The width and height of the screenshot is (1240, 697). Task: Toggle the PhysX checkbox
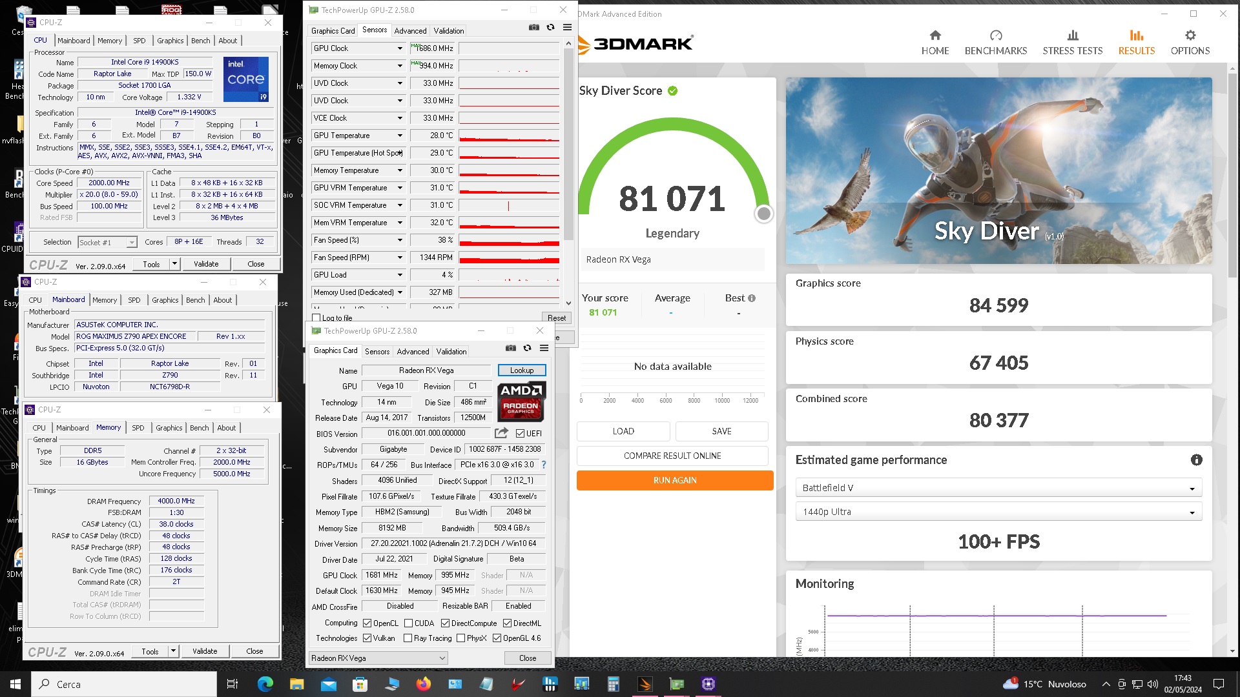(x=460, y=638)
